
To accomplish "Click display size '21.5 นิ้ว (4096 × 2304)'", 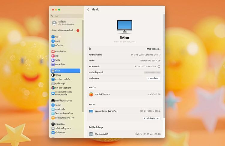I will click(150, 111).
